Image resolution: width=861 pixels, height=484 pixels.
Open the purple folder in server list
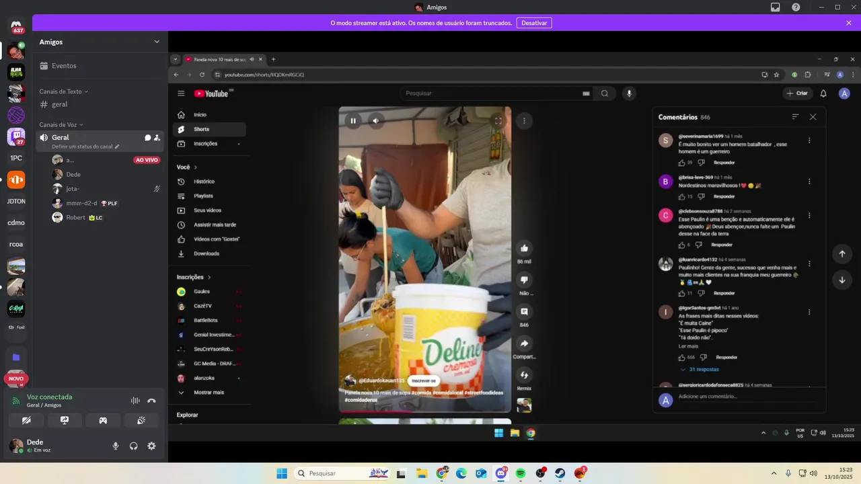[16, 357]
